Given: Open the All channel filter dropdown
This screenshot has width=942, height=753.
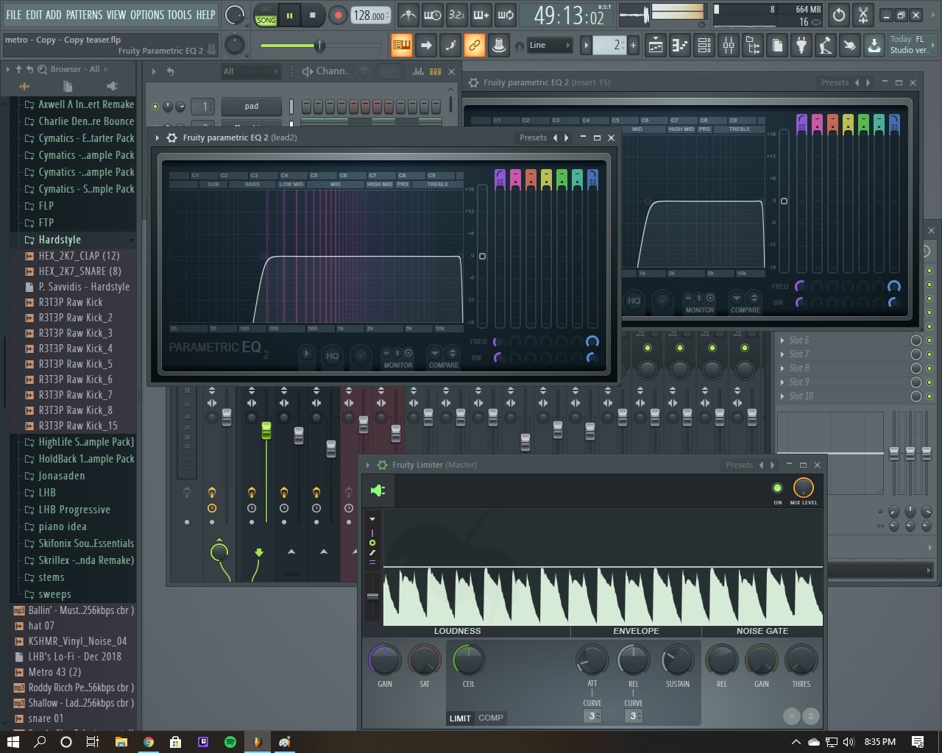Looking at the screenshot, I should point(251,71).
